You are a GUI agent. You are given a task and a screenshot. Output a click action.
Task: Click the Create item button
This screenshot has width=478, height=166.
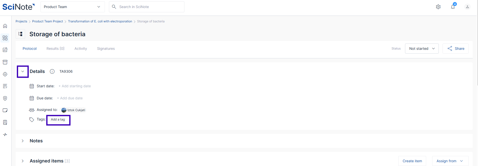click(412, 161)
